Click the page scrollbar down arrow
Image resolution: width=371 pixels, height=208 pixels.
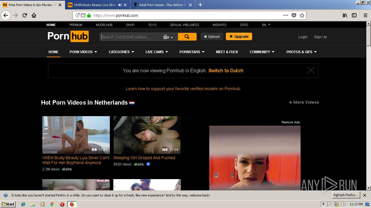368,188
